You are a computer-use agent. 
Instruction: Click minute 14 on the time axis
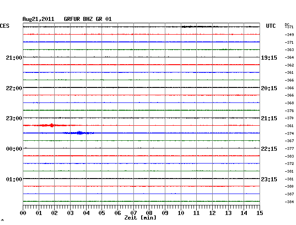[244, 213]
